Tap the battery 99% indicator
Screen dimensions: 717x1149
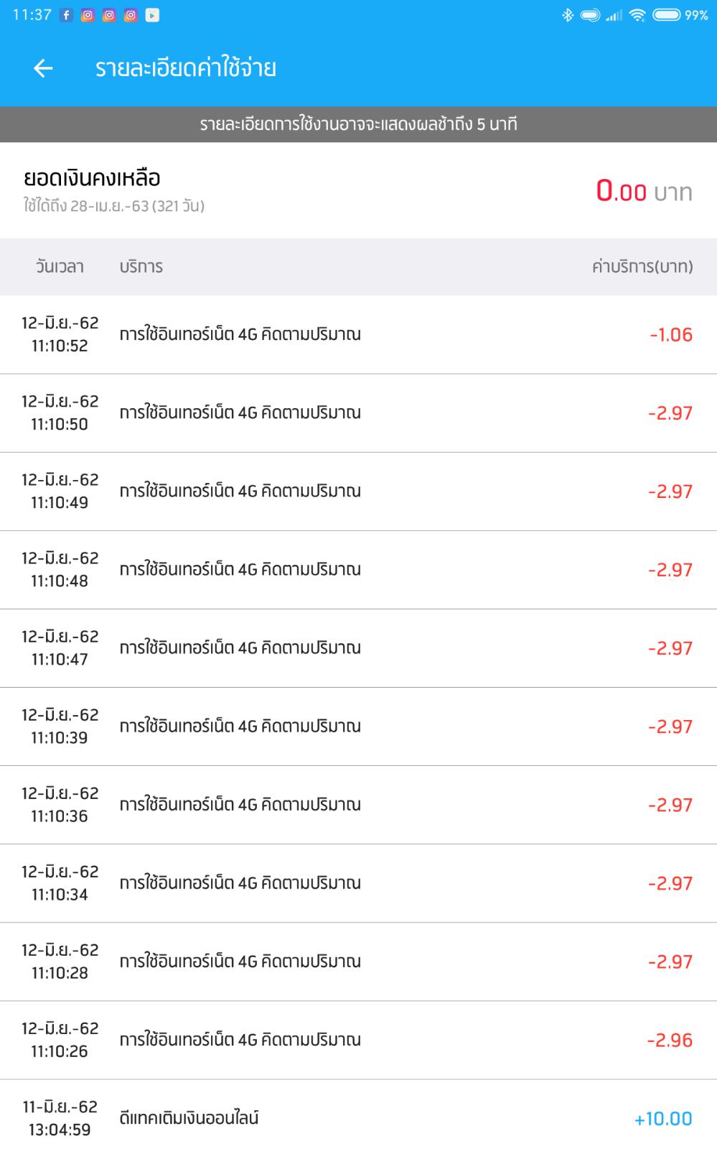click(x=680, y=15)
